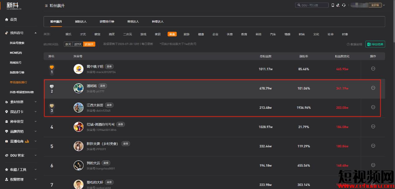Click the TikTok logo icon in header
Viewport: 395px width, 189px height.
[338, 5]
